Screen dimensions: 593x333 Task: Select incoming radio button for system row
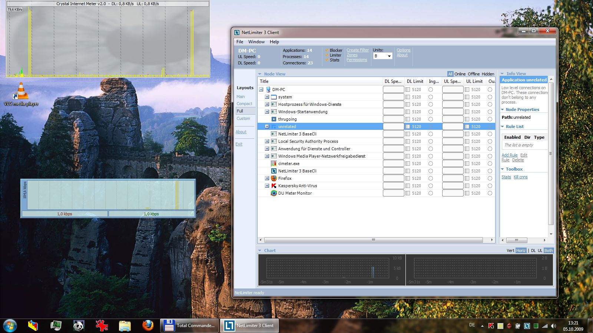coord(431,97)
